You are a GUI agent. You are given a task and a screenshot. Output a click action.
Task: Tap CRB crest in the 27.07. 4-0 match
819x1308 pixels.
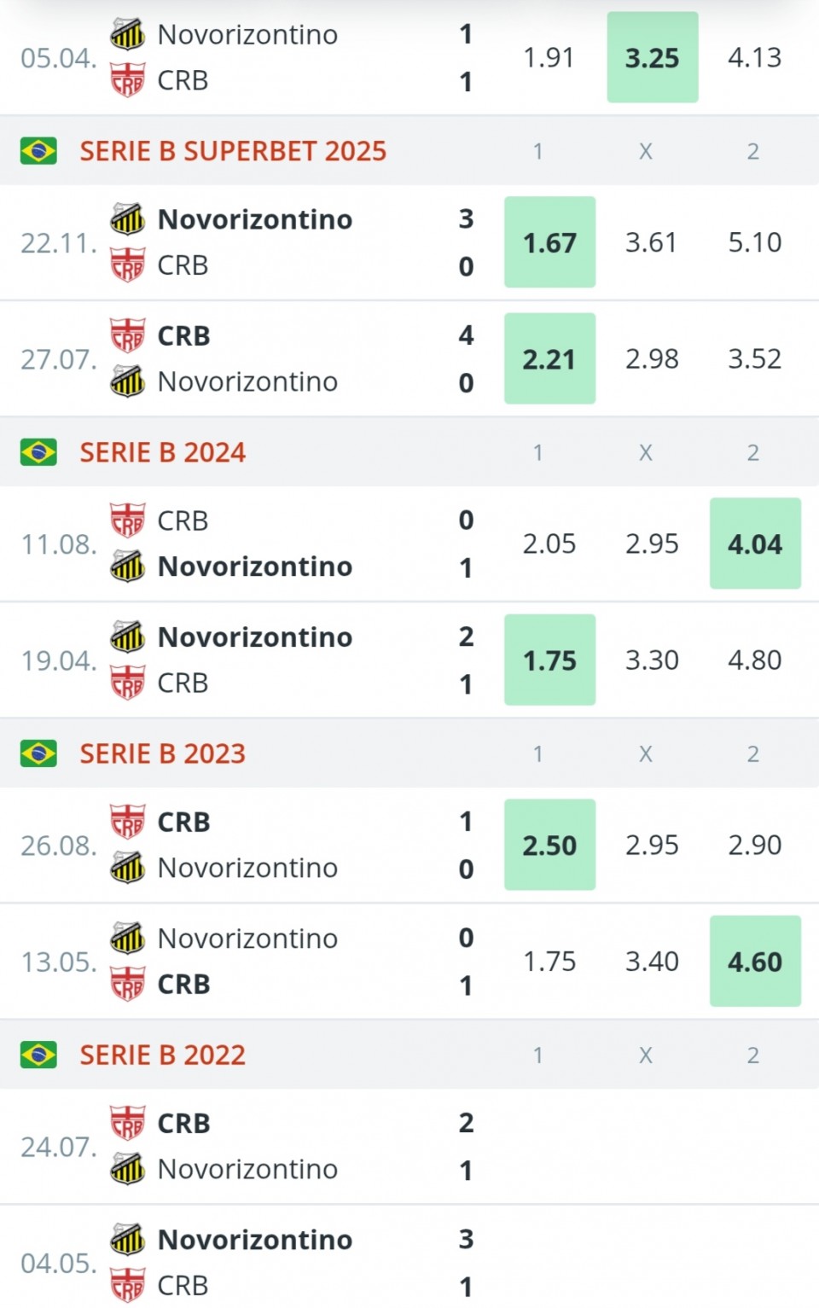coord(128,335)
